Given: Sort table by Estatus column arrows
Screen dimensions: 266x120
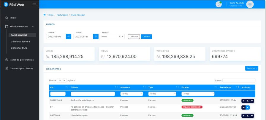Looking at the screenshot, I should click(x=216, y=87).
